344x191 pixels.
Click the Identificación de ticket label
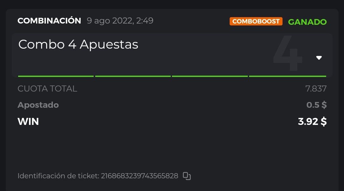pos(58,176)
